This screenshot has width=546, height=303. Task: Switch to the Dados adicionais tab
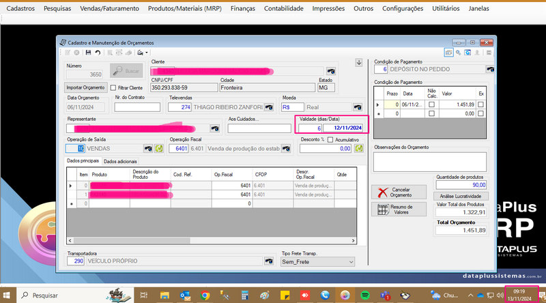pos(120,162)
